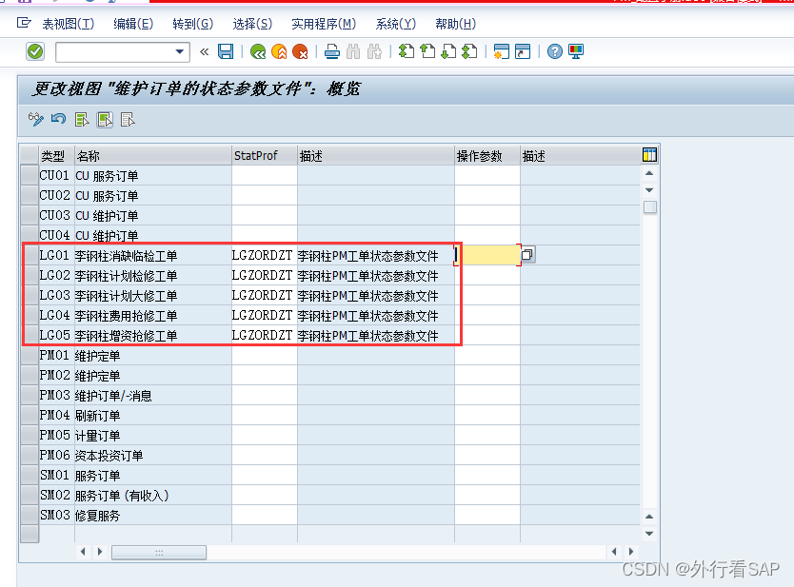794x587 pixels.
Task: Select row LG05 with its row selector
Action: point(30,335)
